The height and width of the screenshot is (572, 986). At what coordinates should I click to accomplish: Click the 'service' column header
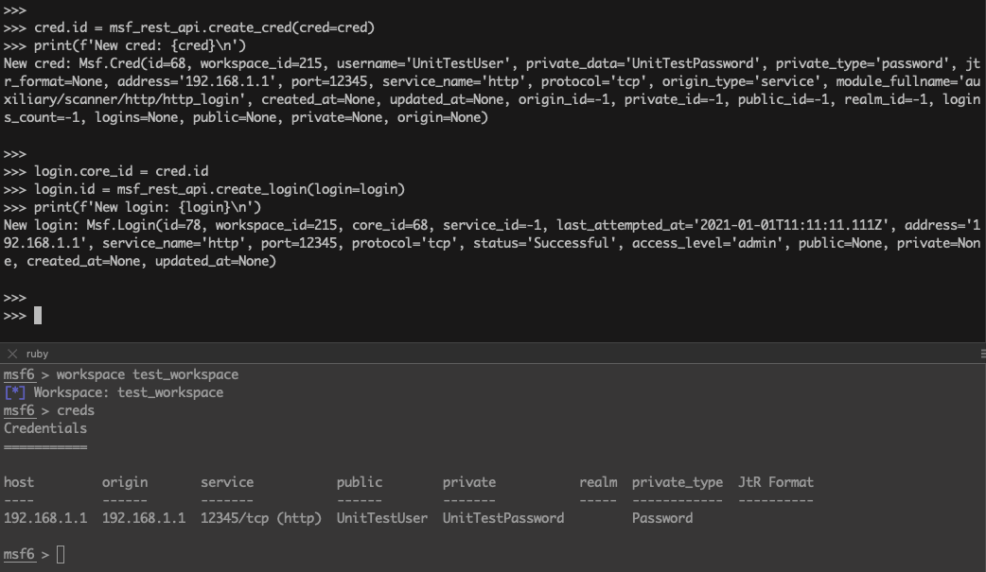[x=227, y=482]
